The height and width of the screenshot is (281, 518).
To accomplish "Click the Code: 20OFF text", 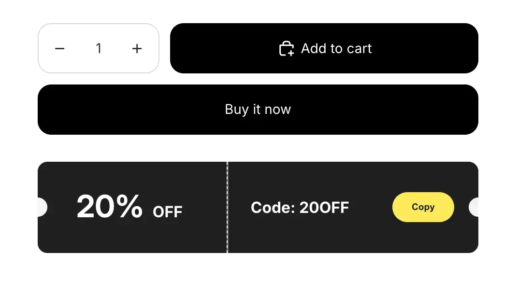I will (x=300, y=207).
